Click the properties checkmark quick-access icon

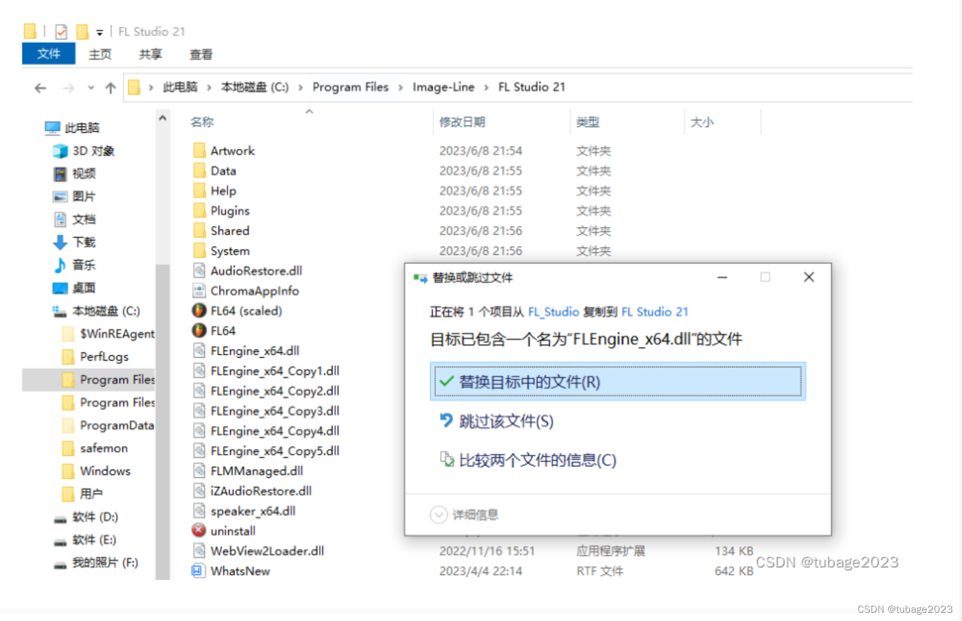[x=62, y=31]
